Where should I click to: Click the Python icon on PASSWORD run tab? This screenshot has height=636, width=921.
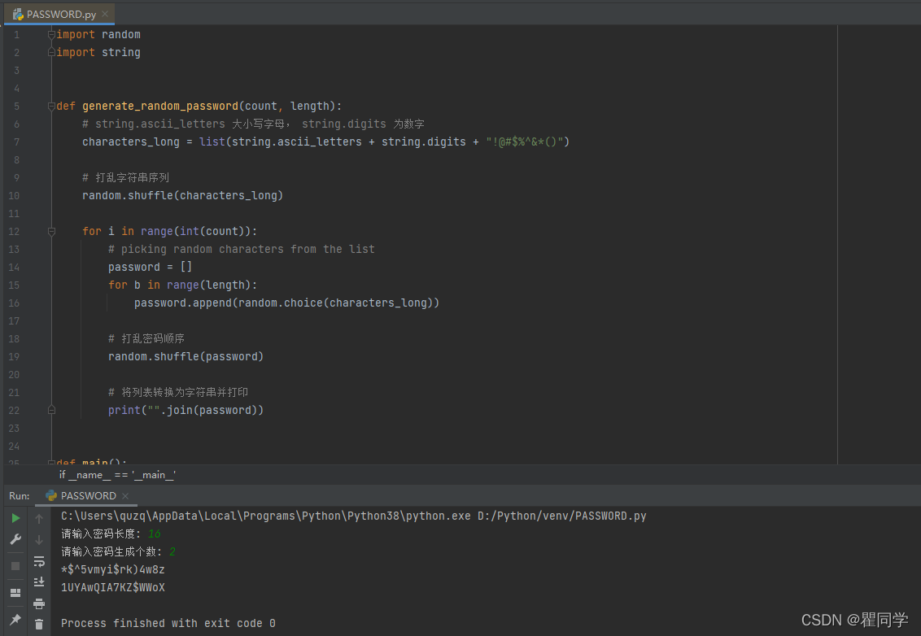point(51,495)
